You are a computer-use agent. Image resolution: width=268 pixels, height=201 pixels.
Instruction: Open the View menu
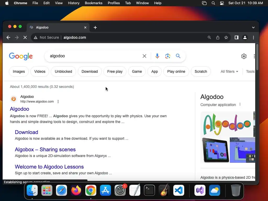tap(59, 3)
